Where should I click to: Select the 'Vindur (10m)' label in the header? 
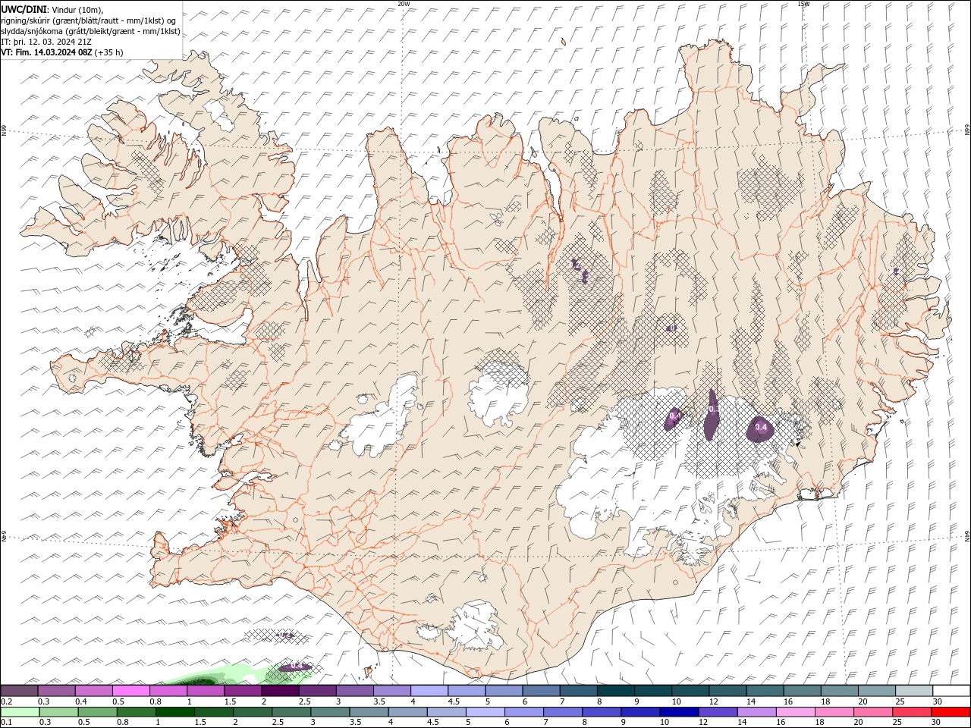tap(77, 8)
